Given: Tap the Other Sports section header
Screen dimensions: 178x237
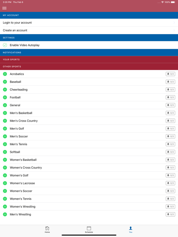Looking at the screenshot, I should 89,67.
